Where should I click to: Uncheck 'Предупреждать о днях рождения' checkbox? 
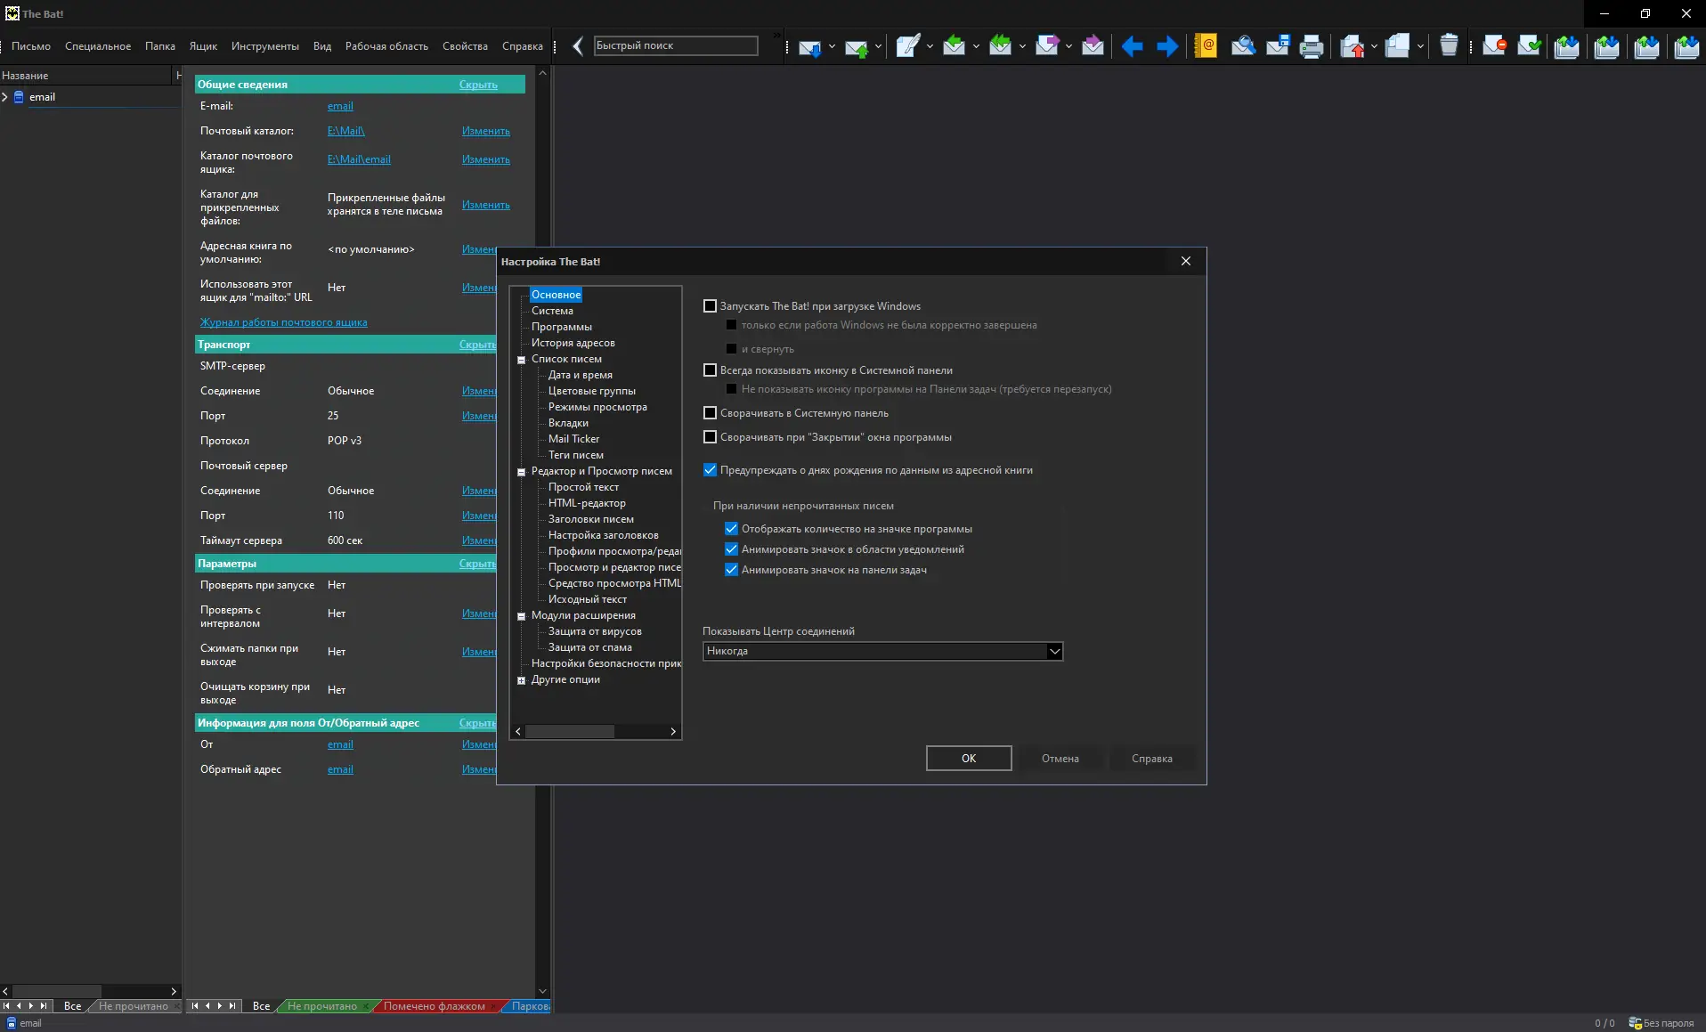coord(710,470)
